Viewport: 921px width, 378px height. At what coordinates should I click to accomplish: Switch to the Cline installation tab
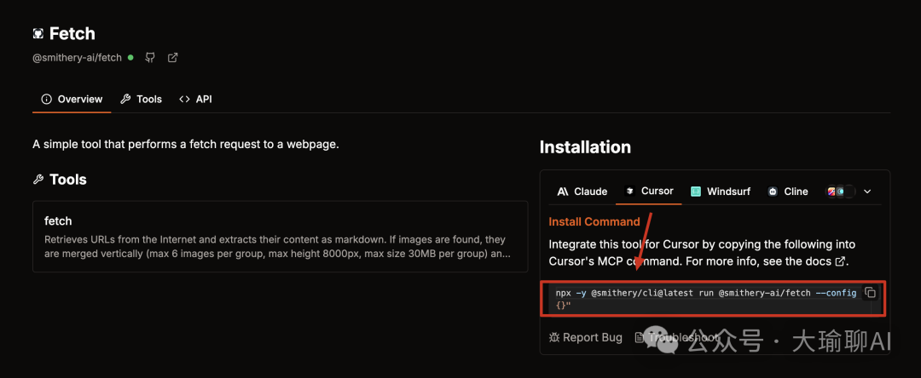tap(788, 192)
